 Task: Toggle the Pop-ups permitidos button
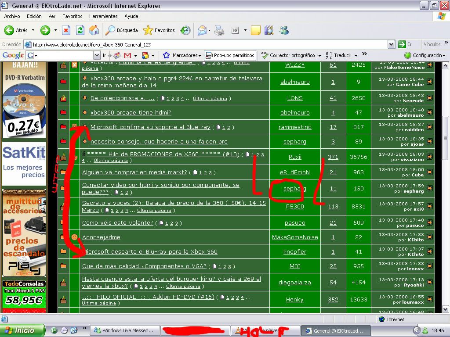click(x=230, y=55)
